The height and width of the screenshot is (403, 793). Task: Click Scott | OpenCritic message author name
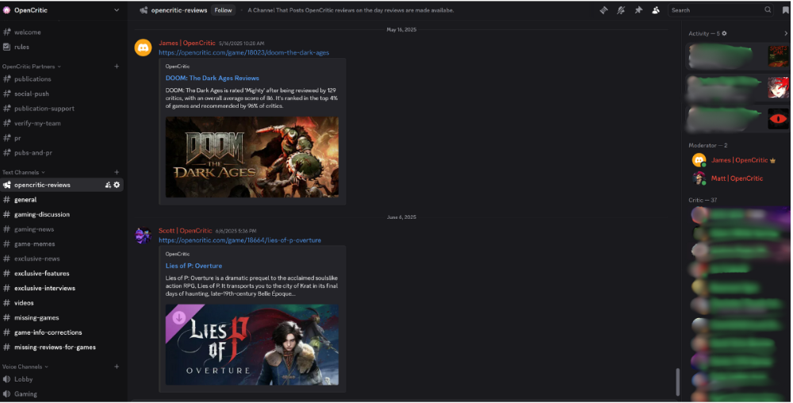coord(186,231)
